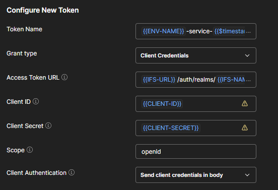This screenshot has width=278, height=190.
Task: Click the {{CLIENT-ID}} variable chip
Action: click(x=162, y=104)
